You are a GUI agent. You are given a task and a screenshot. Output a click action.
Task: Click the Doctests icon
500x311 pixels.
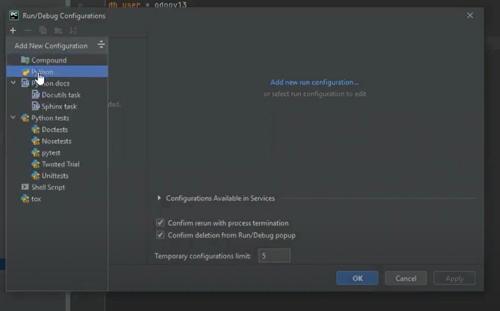click(35, 129)
